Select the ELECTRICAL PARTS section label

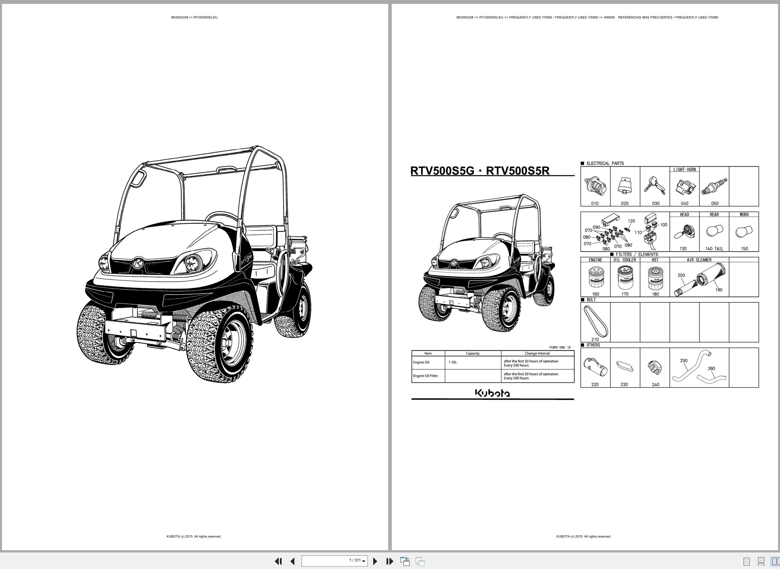coord(605,163)
